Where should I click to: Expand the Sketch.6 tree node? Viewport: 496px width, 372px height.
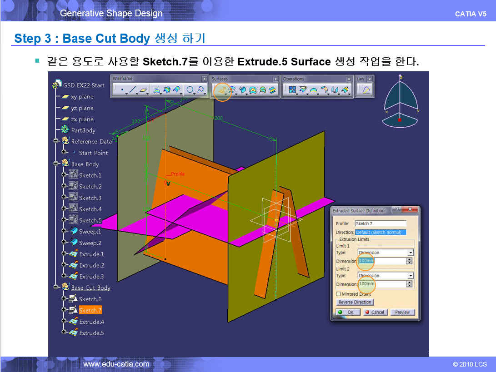pos(64,299)
